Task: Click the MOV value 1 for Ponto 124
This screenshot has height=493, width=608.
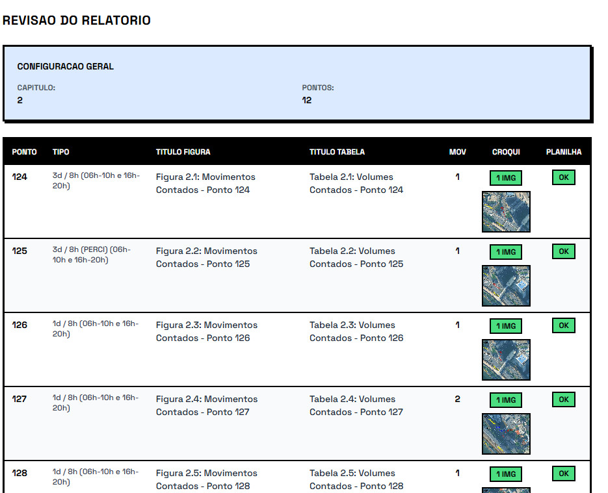Action: pyautogui.click(x=458, y=177)
